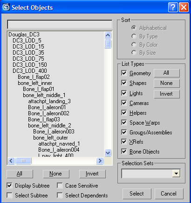
Task: Enable the Select Subtree checkbox
Action: click(x=10, y=195)
